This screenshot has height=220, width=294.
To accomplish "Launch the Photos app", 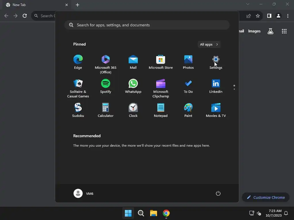I will 188,62.
